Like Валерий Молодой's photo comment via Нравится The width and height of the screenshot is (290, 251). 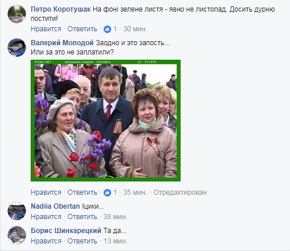tap(46, 192)
